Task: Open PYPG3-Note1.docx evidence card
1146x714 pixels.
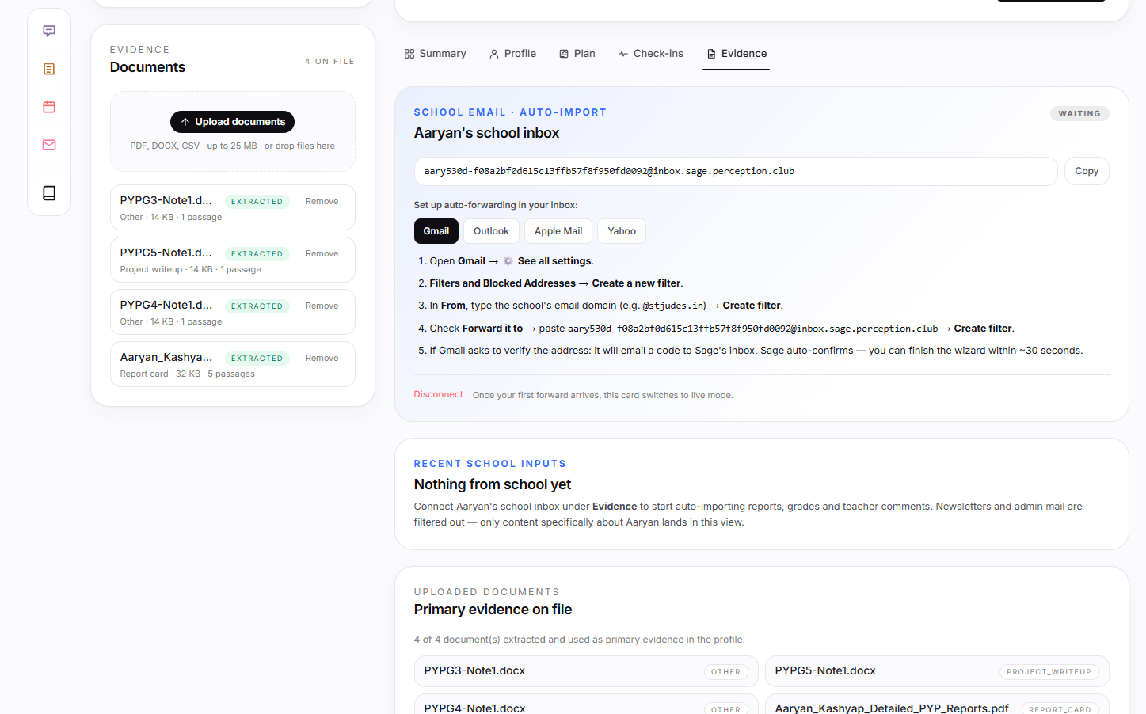Action: (586, 671)
